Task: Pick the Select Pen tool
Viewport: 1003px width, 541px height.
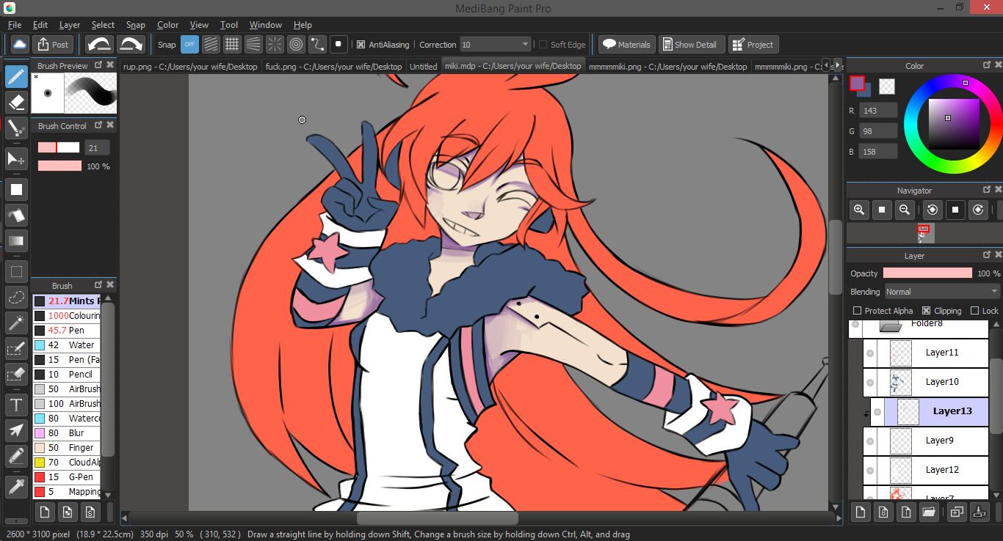Action: (17, 348)
